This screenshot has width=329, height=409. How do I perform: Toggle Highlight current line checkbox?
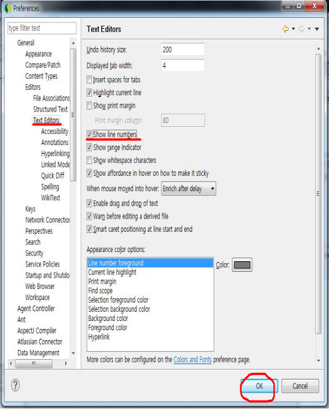[x=89, y=93]
